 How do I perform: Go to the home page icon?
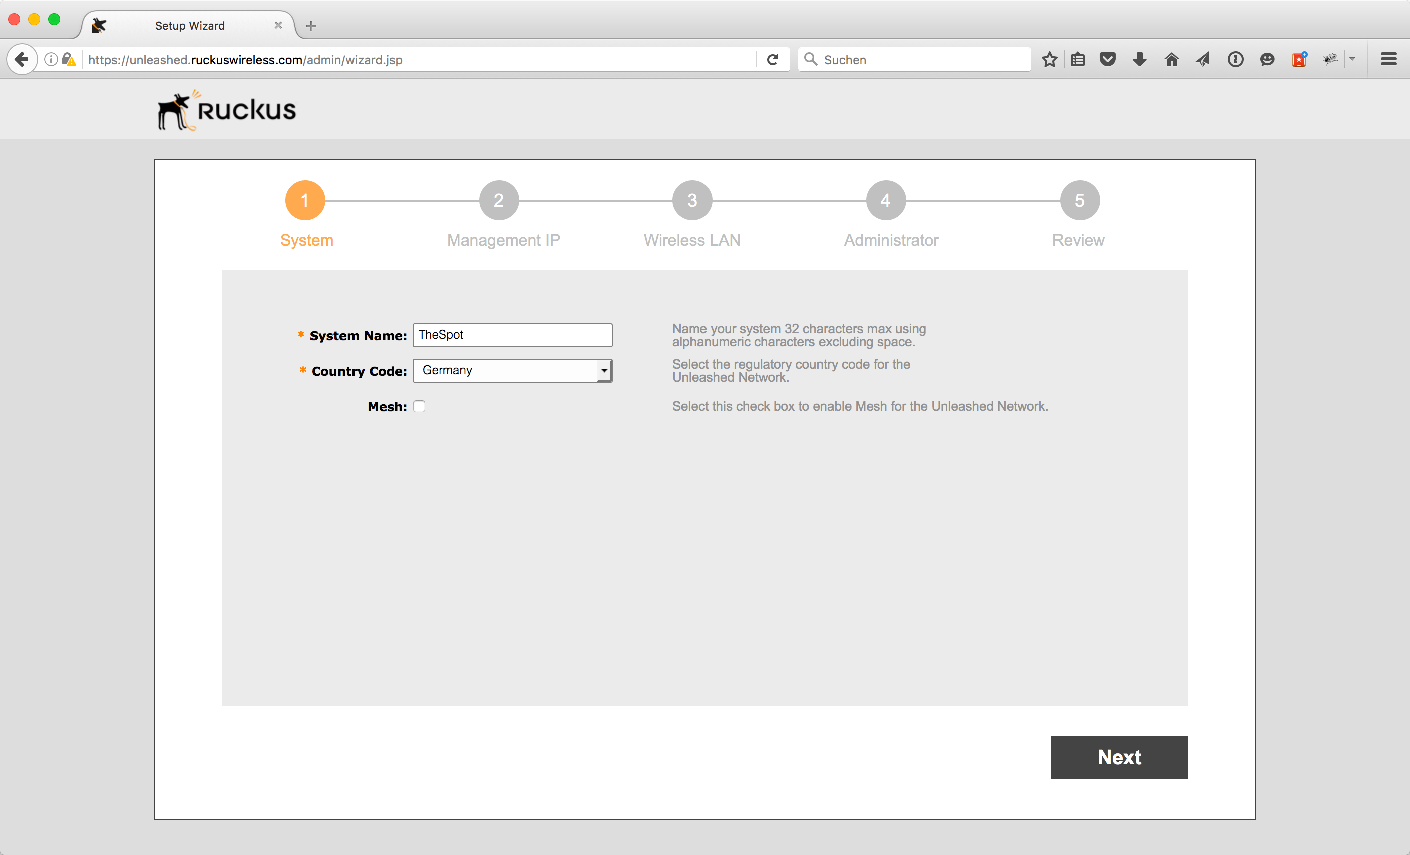1171,59
